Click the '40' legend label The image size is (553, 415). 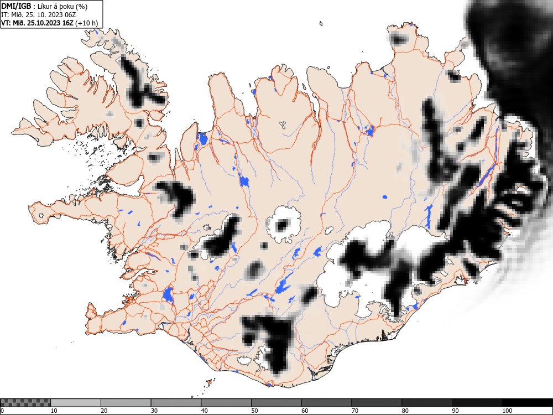[204, 411]
